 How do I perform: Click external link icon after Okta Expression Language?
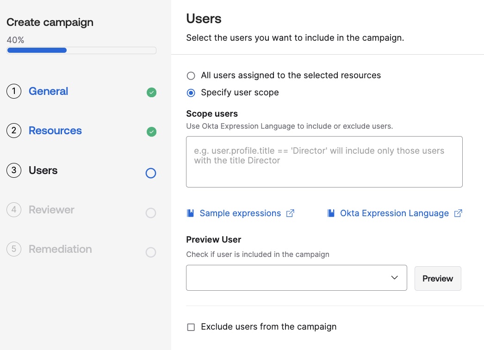click(458, 213)
